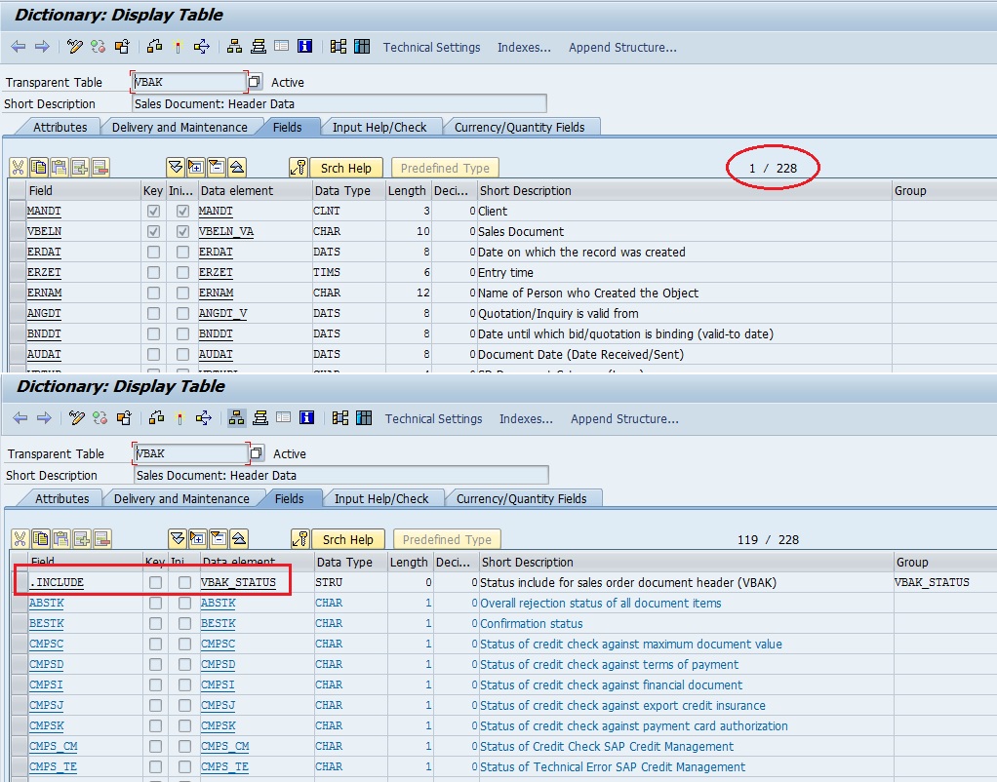Click the Activate matchstick icon in the 1/228 window
This screenshot has height=782, width=997.
tap(178, 47)
